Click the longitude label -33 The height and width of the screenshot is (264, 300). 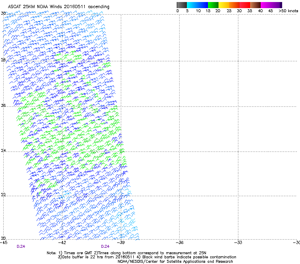[x=238, y=242]
